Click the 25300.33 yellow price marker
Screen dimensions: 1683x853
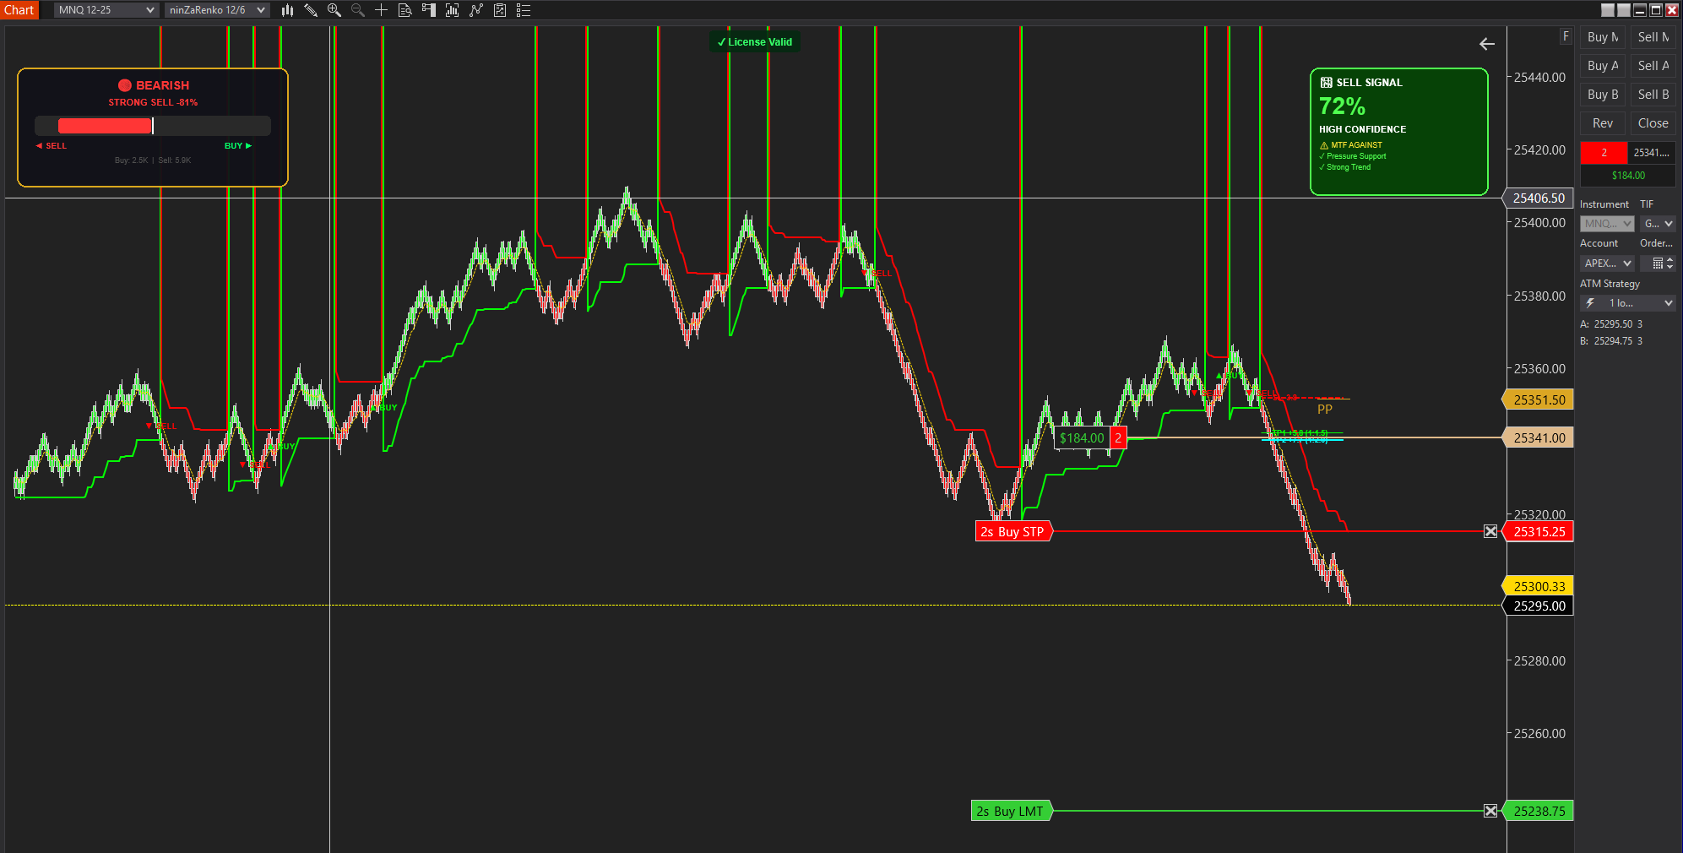point(1539,586)
